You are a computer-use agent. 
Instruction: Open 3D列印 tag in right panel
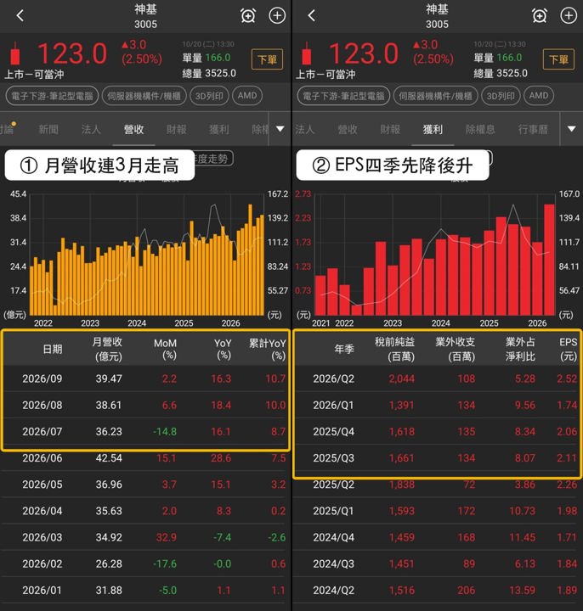(501, 96)
